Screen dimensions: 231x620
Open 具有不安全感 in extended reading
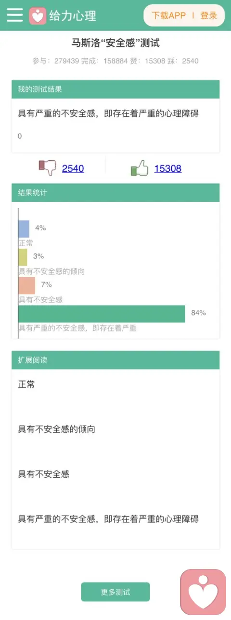pos(44,474)
